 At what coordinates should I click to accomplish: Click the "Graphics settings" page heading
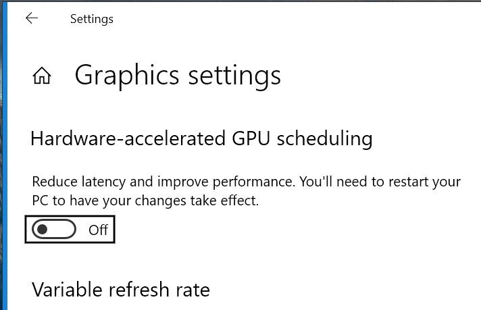coord(178,76)
